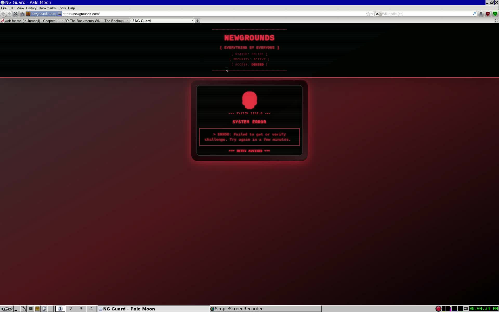Open a new tab with plus button

pos(198,21)
